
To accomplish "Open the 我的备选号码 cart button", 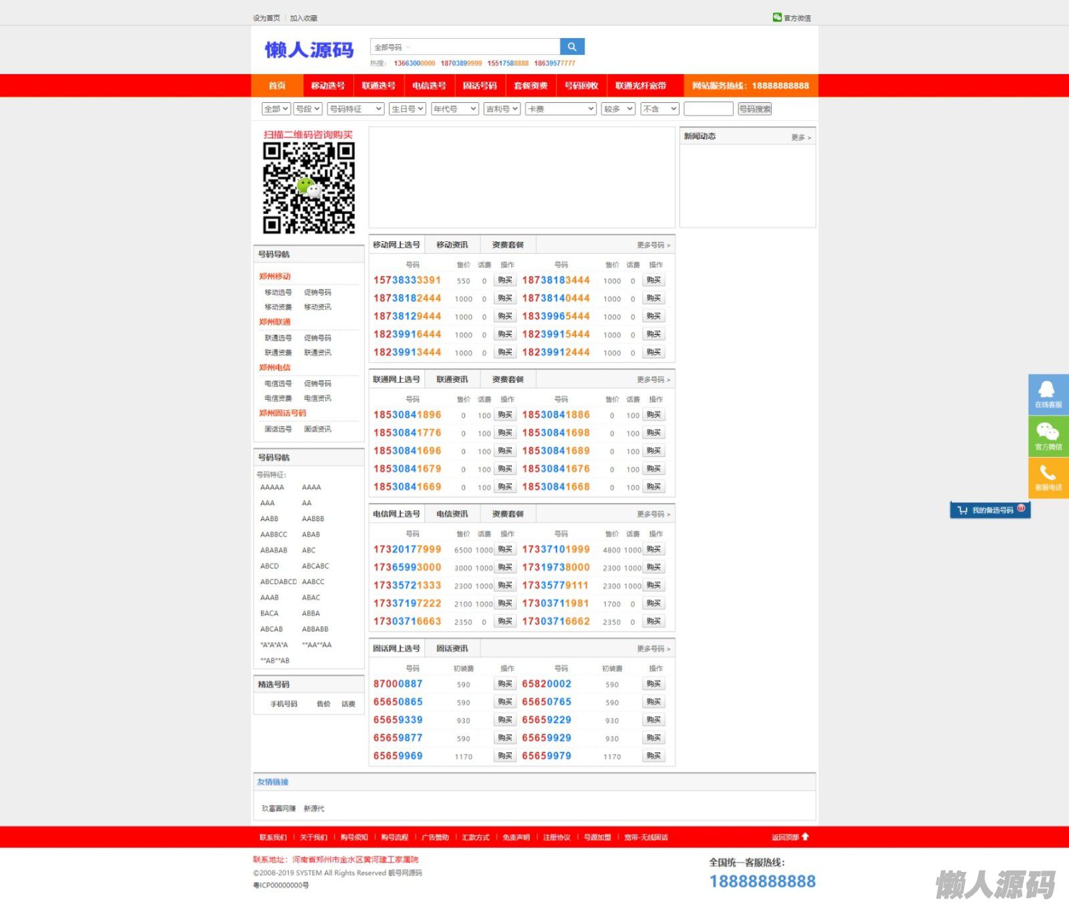I will [x=990, y=510].
